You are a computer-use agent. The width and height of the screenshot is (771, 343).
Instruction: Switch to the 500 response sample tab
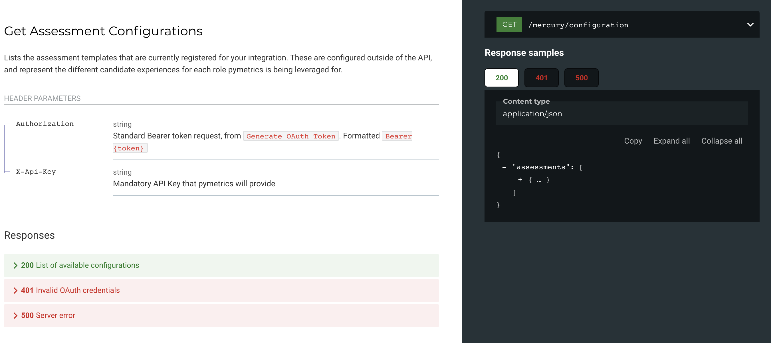point(581,78)
